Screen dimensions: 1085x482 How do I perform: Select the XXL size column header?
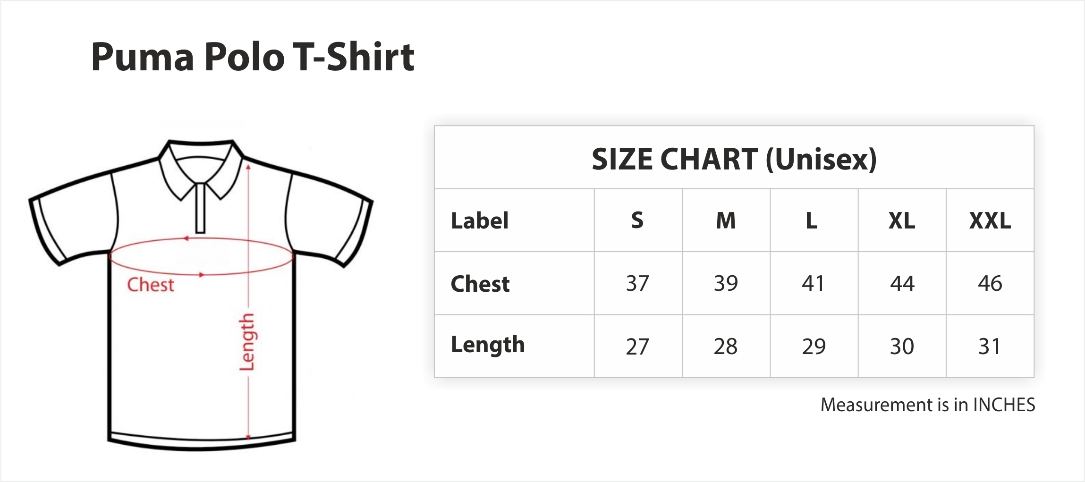coord(990,220)
